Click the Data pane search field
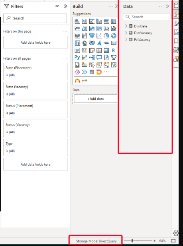Viewport: 183px width, 246px height. pos(146,17)
